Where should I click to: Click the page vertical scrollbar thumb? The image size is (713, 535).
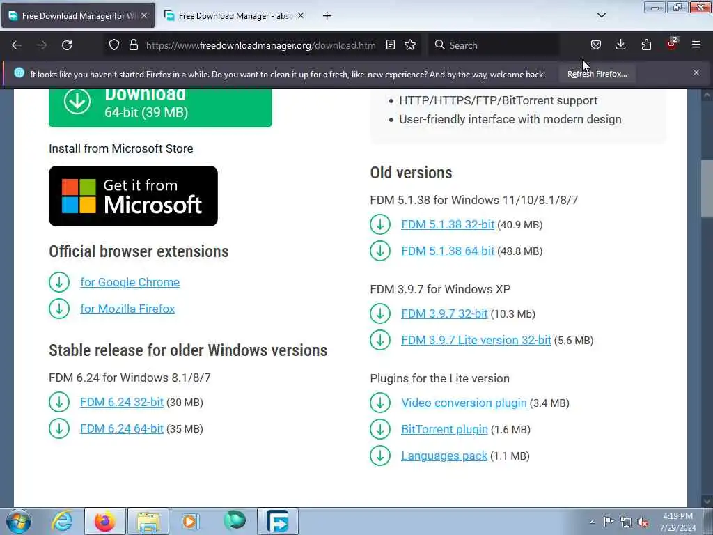point(706,189)
